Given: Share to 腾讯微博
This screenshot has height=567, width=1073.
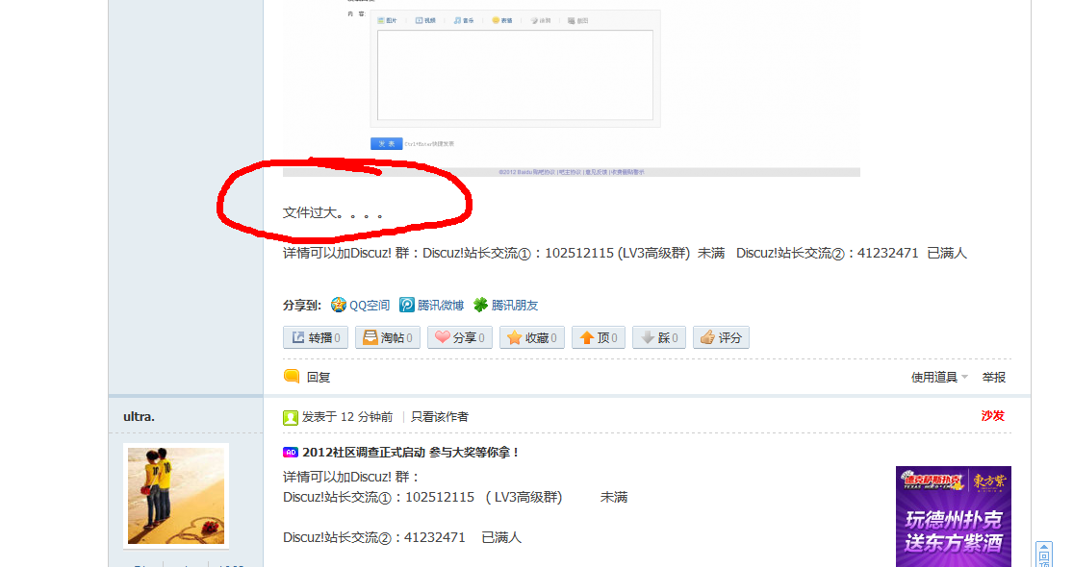Looking at the screenshot, I should (432, 305).
